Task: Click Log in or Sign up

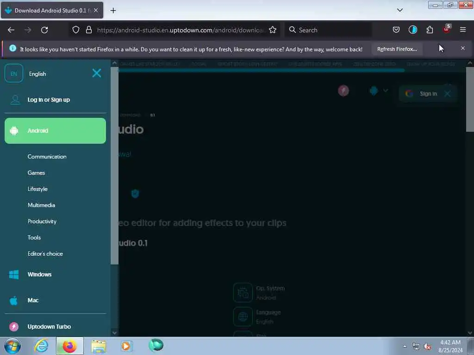Action: [49, 100]
